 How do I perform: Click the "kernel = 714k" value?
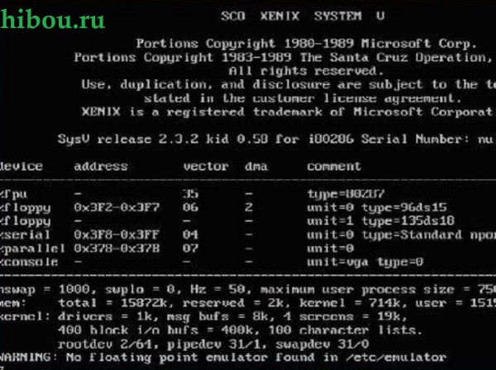tap(350, 303)
